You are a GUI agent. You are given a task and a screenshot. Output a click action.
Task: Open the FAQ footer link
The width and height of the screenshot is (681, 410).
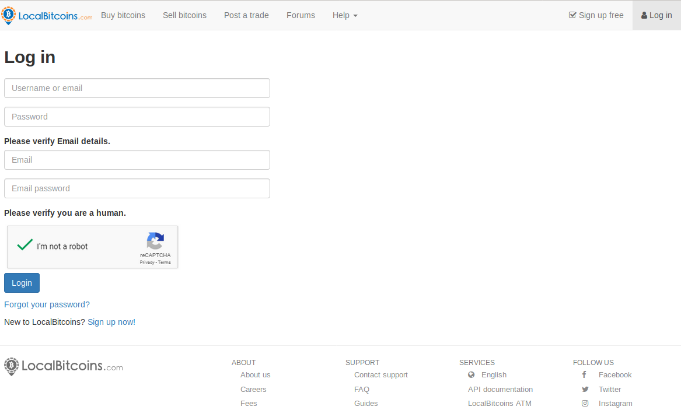362,390
